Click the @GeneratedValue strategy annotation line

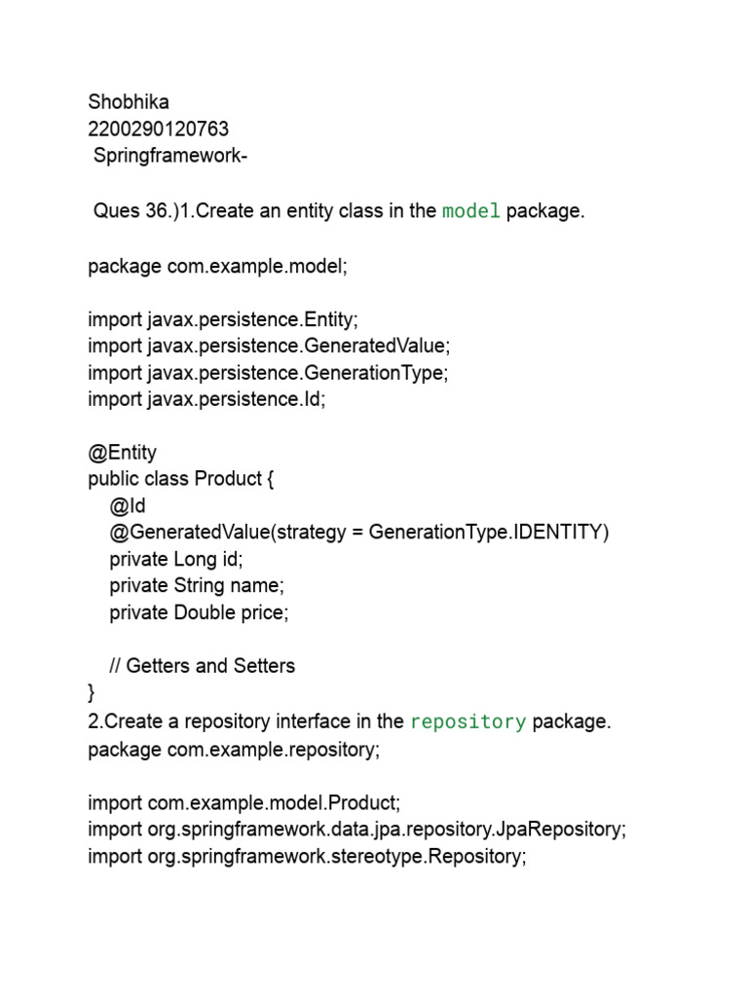358,533
